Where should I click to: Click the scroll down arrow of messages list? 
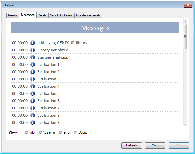point(185,124)
